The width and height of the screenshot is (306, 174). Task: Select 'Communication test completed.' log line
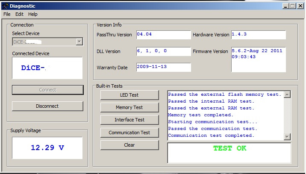point(211,136)
